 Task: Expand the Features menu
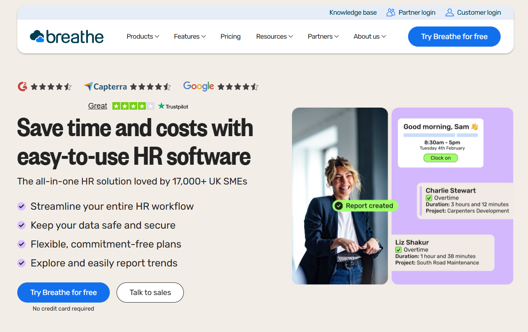click(x=189, y=37)
